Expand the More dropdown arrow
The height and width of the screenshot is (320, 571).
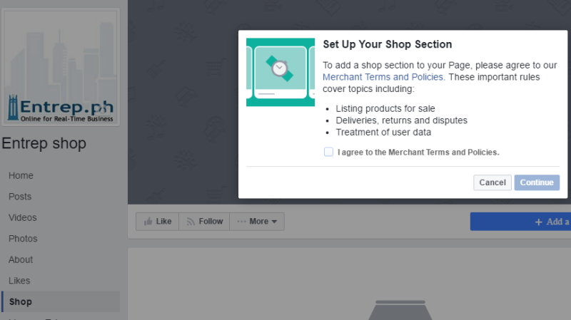click(274, 222)
